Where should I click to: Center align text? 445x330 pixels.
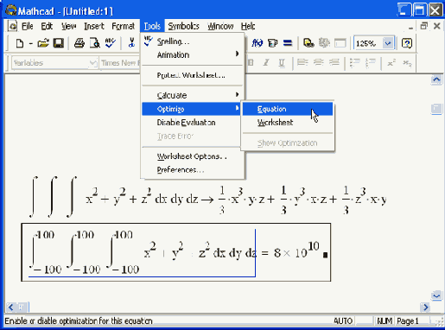(318, 62)
